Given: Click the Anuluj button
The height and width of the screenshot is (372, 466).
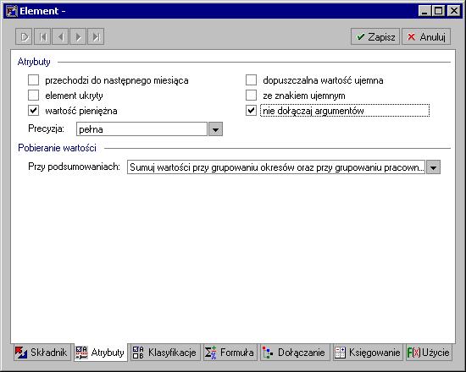Looking at the screenshot, I should [x=426, y=37].
